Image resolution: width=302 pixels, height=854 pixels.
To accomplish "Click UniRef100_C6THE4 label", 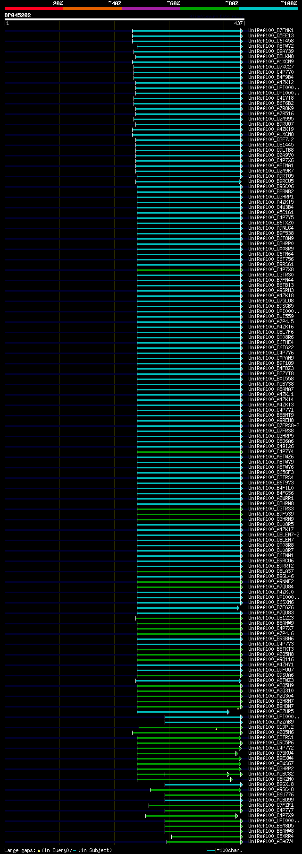I will point(271,342).
